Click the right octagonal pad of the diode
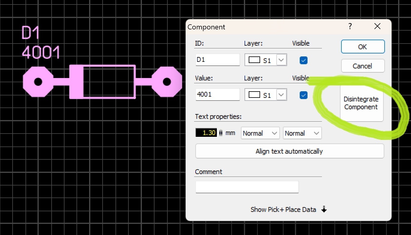The height and width of the screenshot is (235, 411). point(167,82)
